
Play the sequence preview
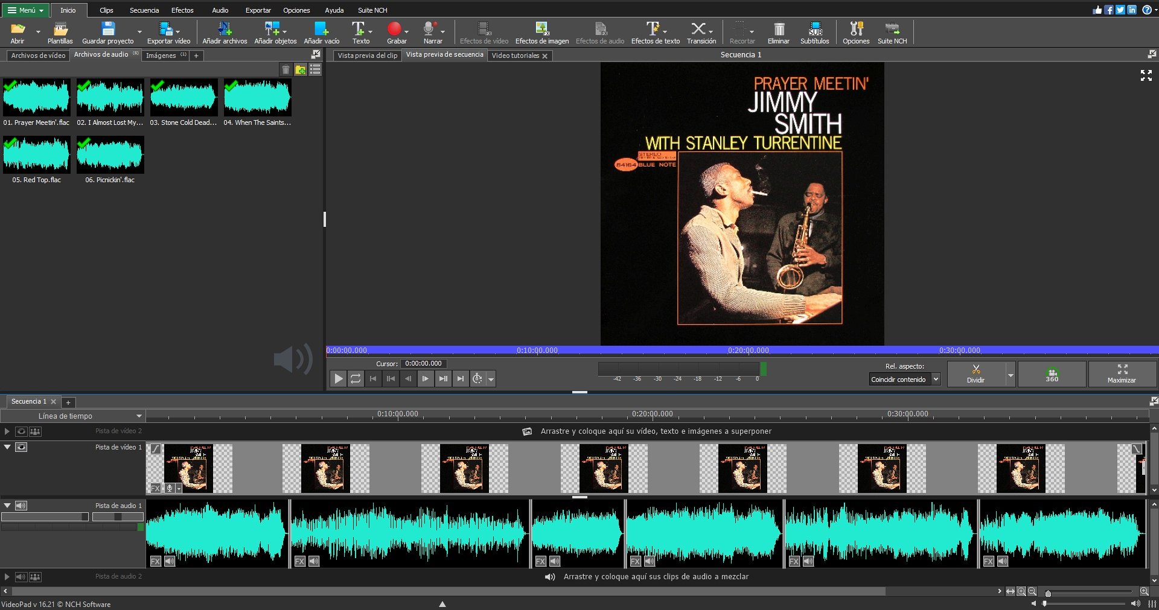[x=338, y=378]
